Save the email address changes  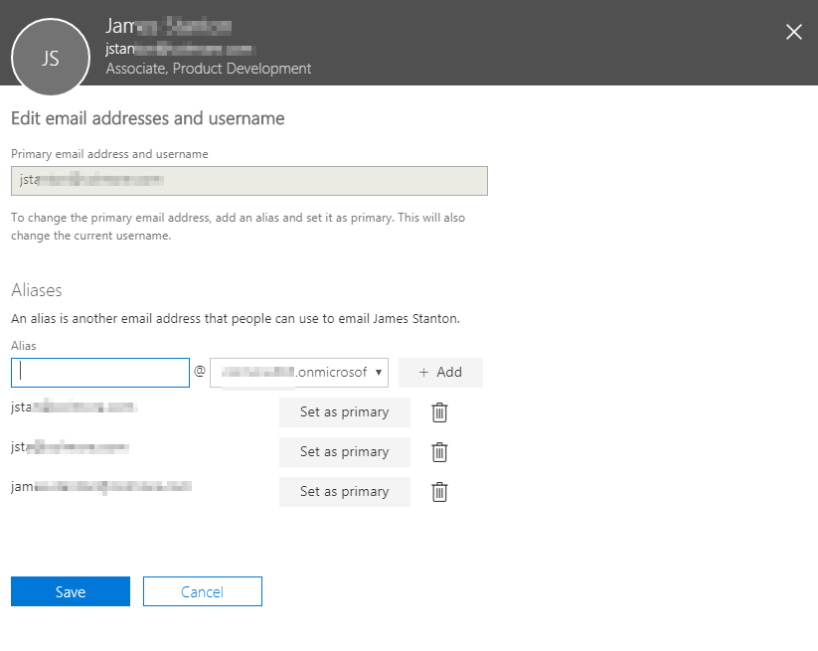pyautogui.click(x=71, y=591)
